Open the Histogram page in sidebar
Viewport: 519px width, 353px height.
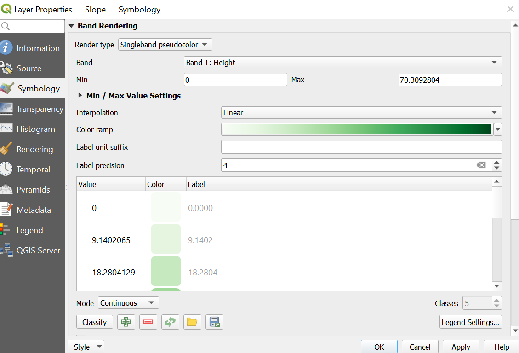click(33, 129)
